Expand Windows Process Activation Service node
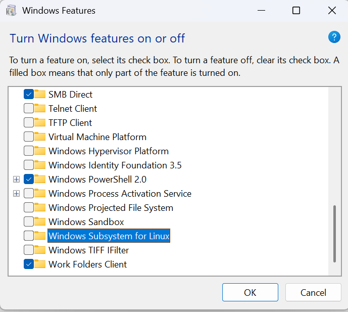This screenshot has width=348, height=312. pos(17,194)
